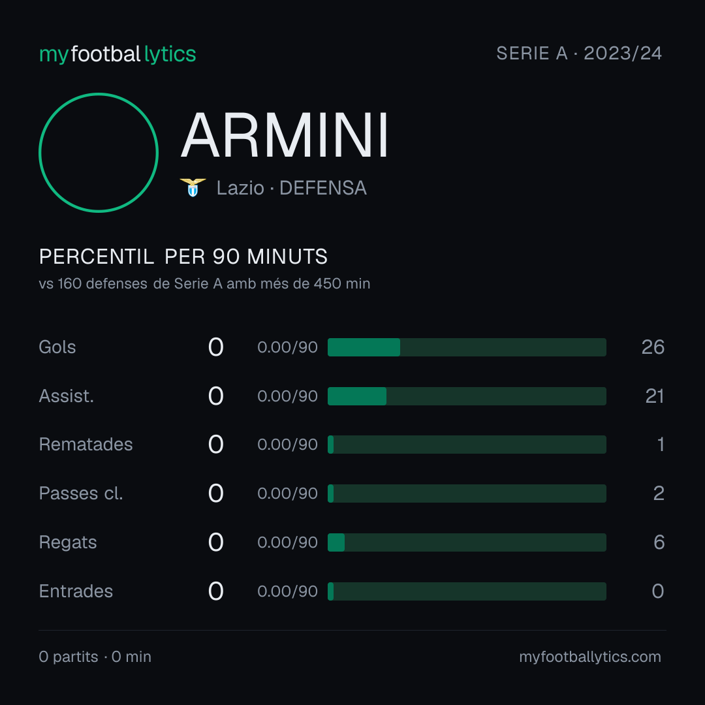
Task: Select the Gols stat label
Action: click(57, 347)
